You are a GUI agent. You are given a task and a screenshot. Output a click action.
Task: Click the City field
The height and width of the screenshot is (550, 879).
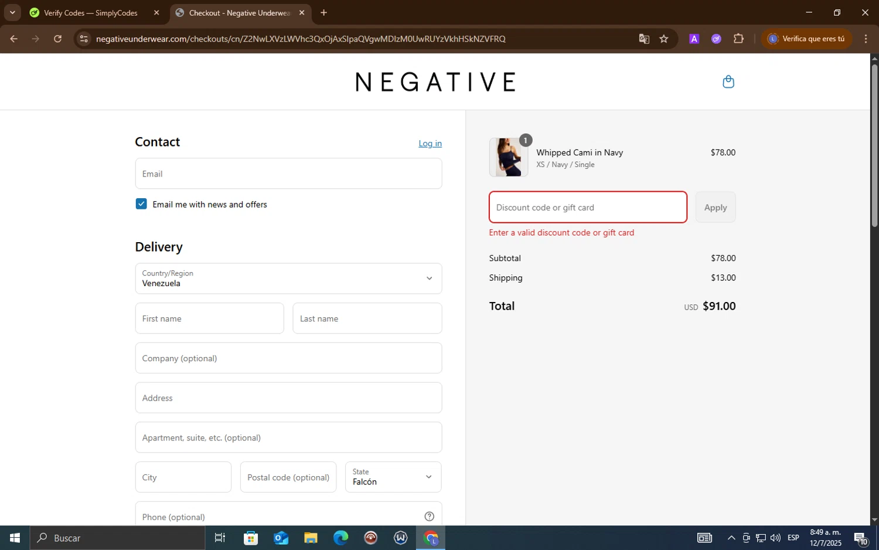coord(183,477)
